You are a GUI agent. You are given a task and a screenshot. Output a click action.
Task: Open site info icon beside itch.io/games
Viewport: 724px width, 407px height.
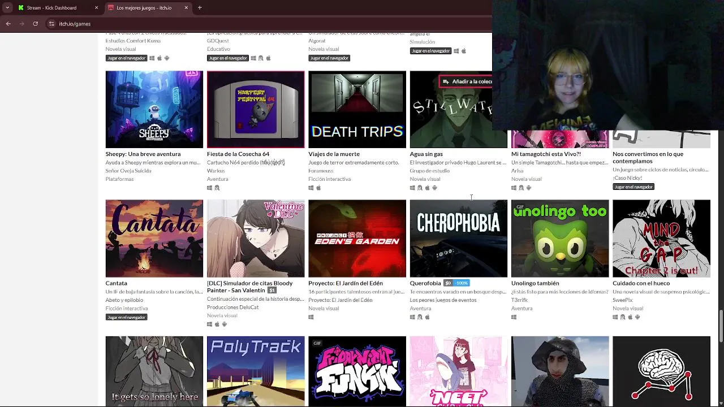coord(51,24)
